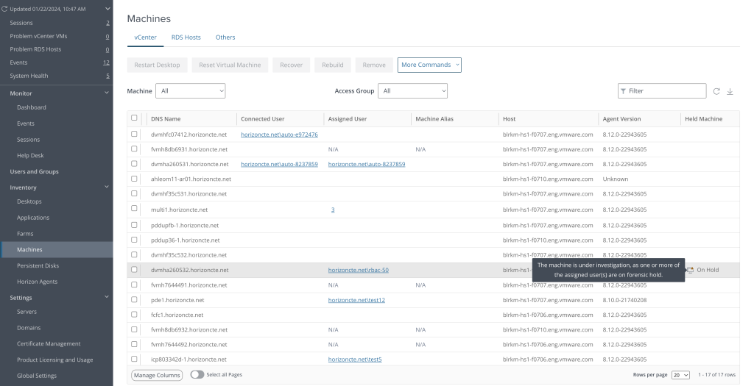Open the Rows per page selector

[x=680, y=375]
